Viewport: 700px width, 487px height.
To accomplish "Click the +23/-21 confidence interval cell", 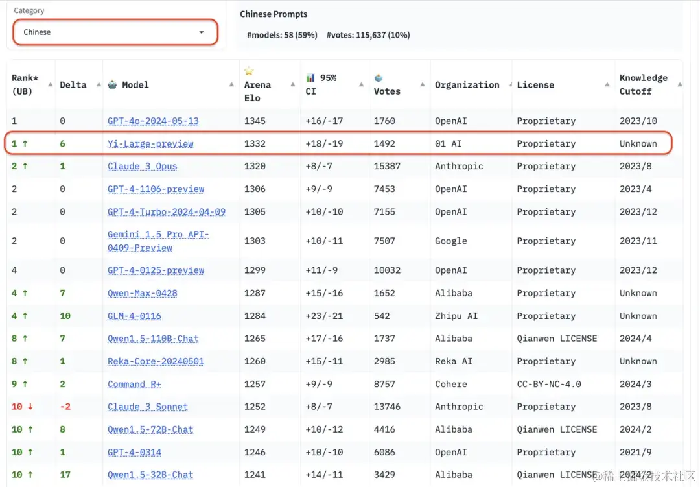I will 325,316.
